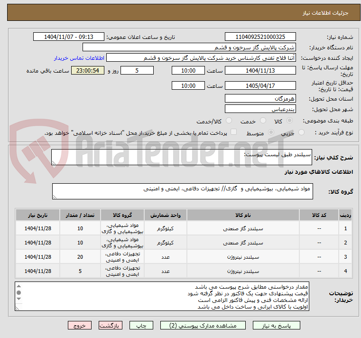Screen dimensions: 361x338
Task: Click the کد کالا column header
Action: [x=319, y=215]
